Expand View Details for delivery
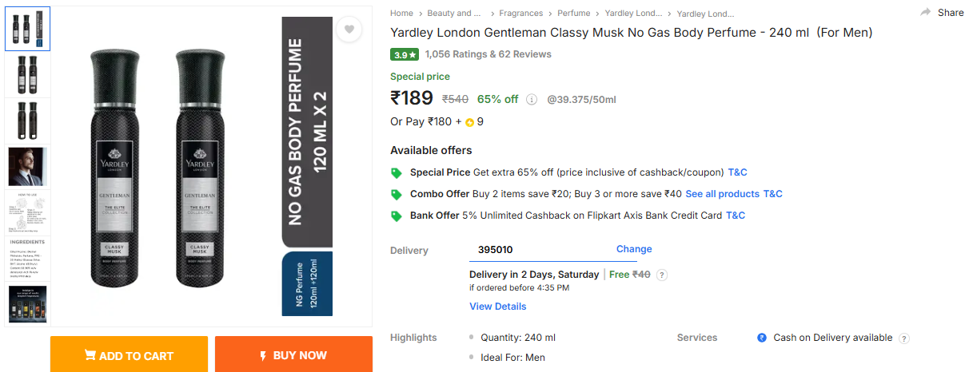 497,307
